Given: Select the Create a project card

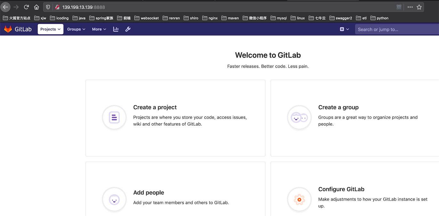Looking at the screenshot, I should pos(175,118).
